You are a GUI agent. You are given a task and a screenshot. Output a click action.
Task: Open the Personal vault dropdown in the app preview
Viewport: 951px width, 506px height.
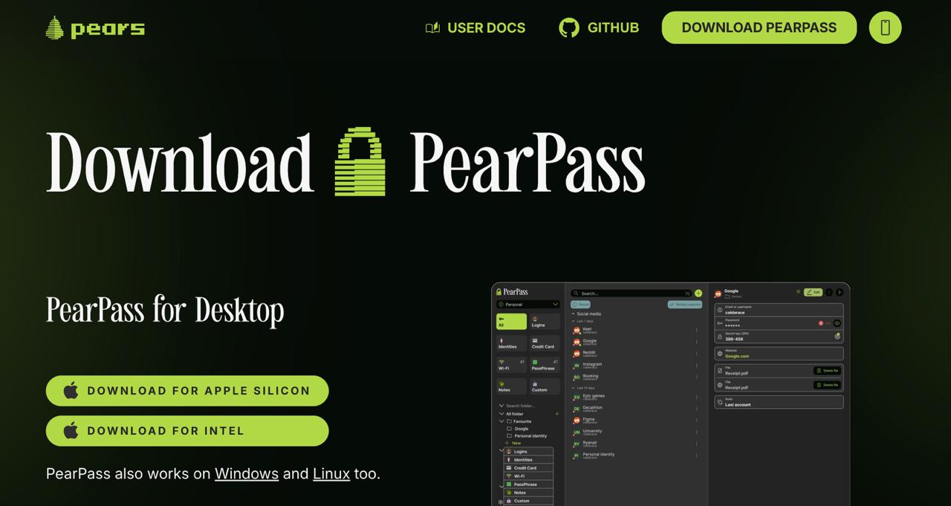[528, 304]
